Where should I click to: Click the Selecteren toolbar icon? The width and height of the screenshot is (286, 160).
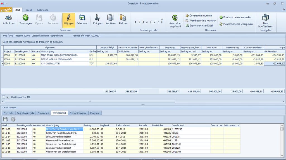point(83,17)
